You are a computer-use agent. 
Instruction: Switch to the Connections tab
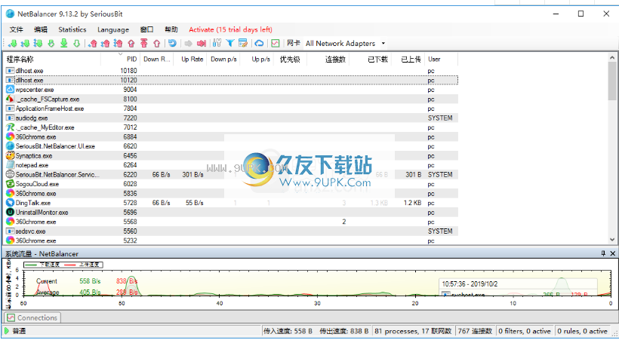[32, 317]
